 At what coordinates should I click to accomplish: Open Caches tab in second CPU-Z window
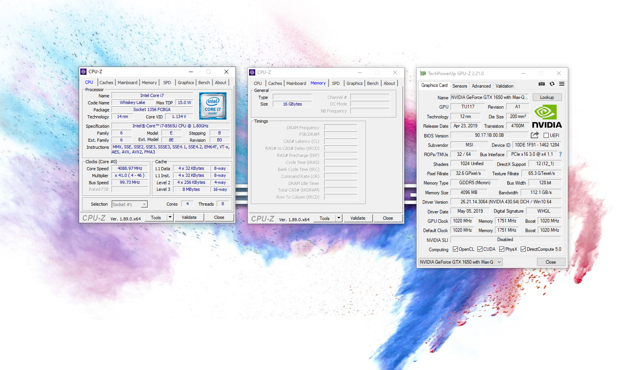click(x=275, y=83)
